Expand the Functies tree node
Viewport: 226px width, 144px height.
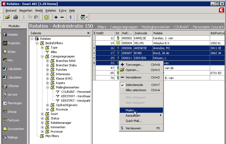pos(47,70)
